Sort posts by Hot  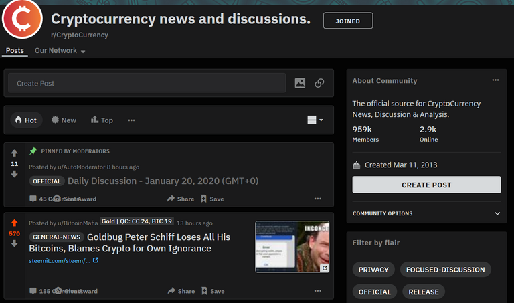click(26, 120)
